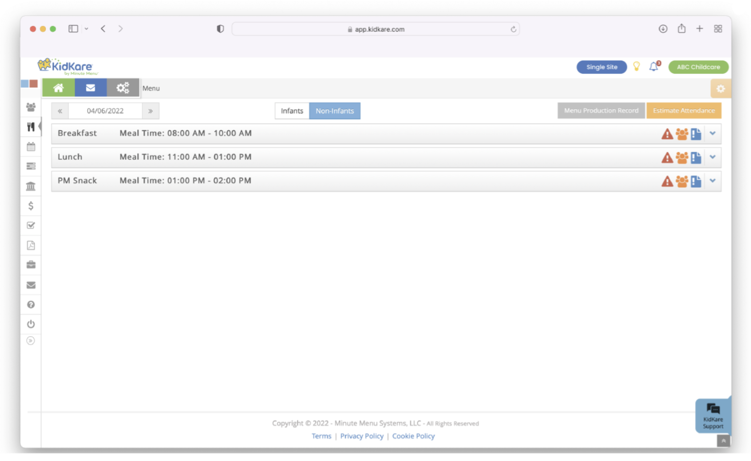Open the notifications bell icon
The height and width of the screenshot is (461, 751).
pyautogui.click(x=654, y=67)
